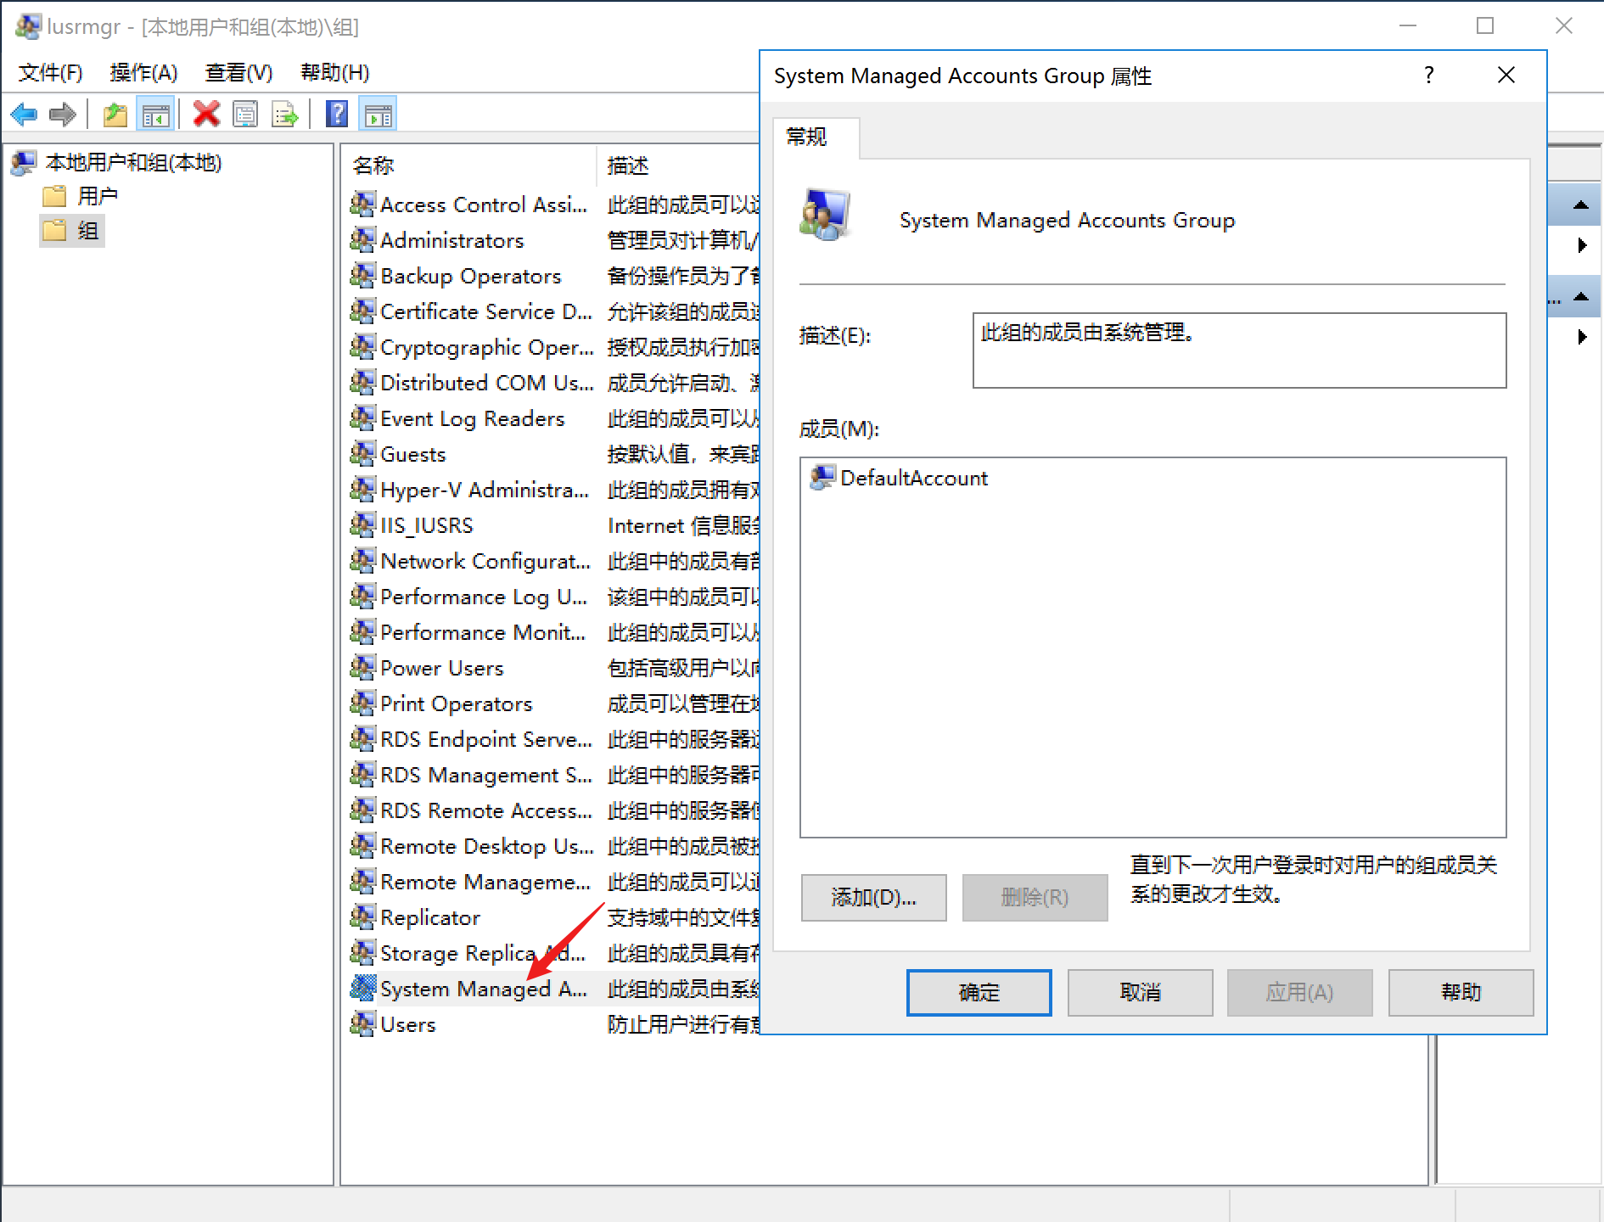Select DefaultAccount in the members list
Screen dimensions: 1604x1222
click(913, 479)
